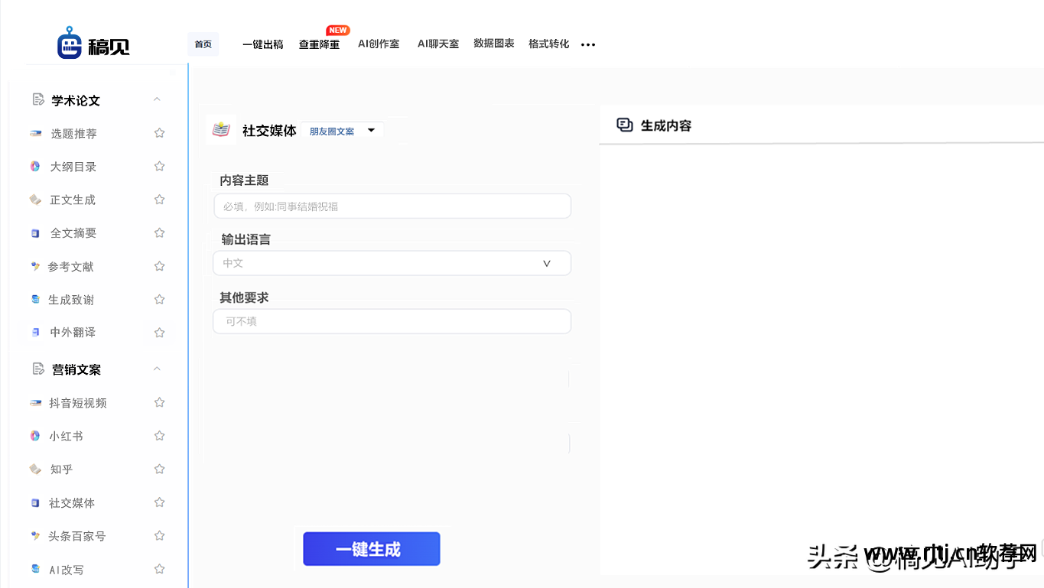Switch to the 首页 tab
The width and height of the screenshot is (1044, 588).
point(203,44)
